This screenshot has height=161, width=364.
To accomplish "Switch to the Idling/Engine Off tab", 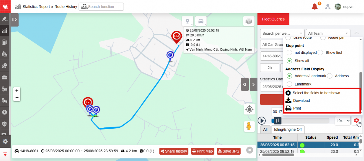I will tap(288, 129).
